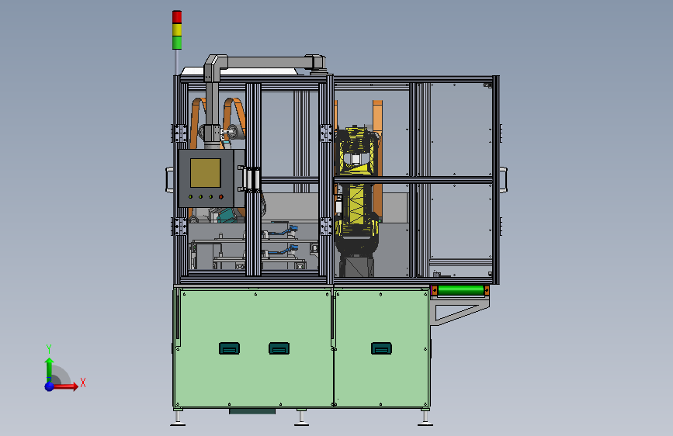Select the leftmost leveling foot of the machine
Image resolution: width=673 pixels, height=436 pixels.
coord(178,417)
